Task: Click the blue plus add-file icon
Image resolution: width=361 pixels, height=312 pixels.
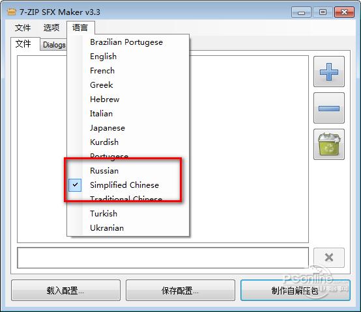Action: click(x=329, y=71)
